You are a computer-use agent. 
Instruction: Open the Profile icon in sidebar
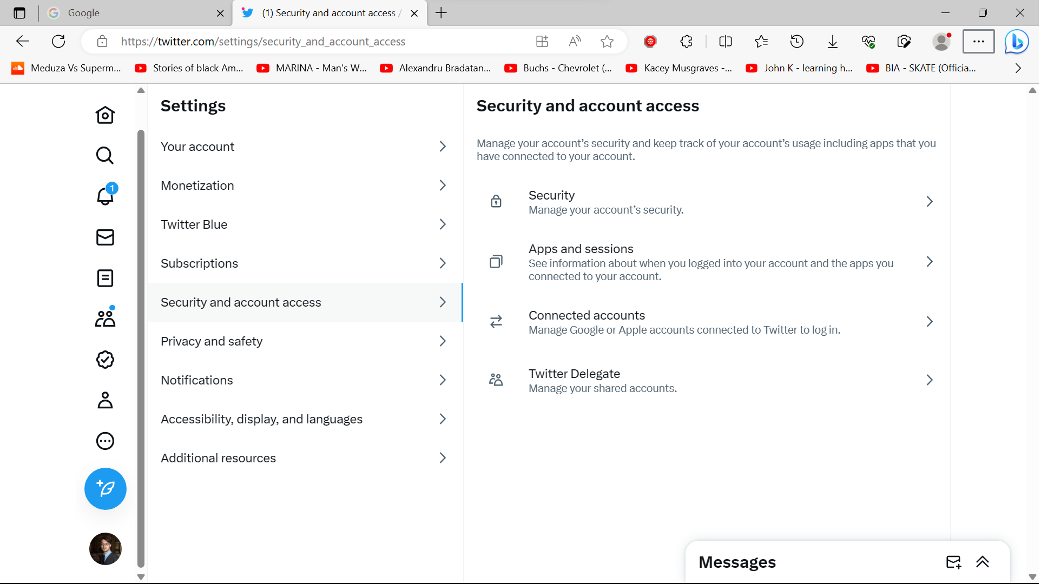point(105,400)
